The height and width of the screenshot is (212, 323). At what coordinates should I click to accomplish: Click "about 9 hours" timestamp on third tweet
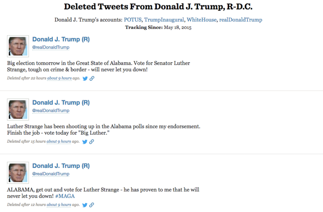59,205
